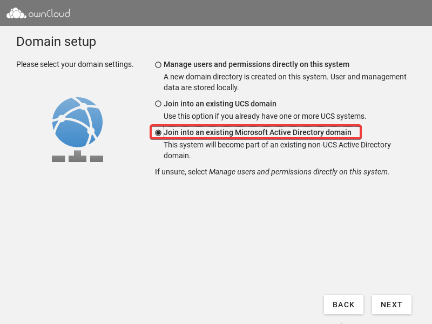Click the "Domain setup" heading
432x324 pixels.
tap(56, 42)
